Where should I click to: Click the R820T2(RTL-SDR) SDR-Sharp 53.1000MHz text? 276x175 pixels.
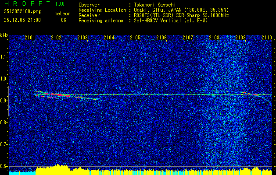pyautogui.click(x=181, y=15)
